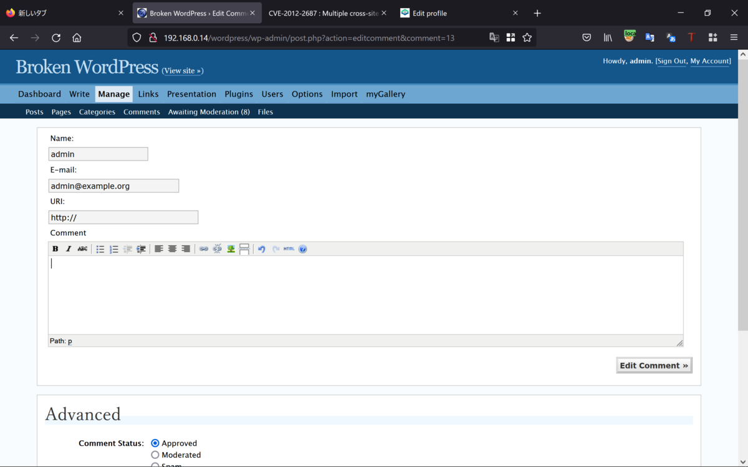
Task: Undo the last edit in the editor
Action: [262, 249]
